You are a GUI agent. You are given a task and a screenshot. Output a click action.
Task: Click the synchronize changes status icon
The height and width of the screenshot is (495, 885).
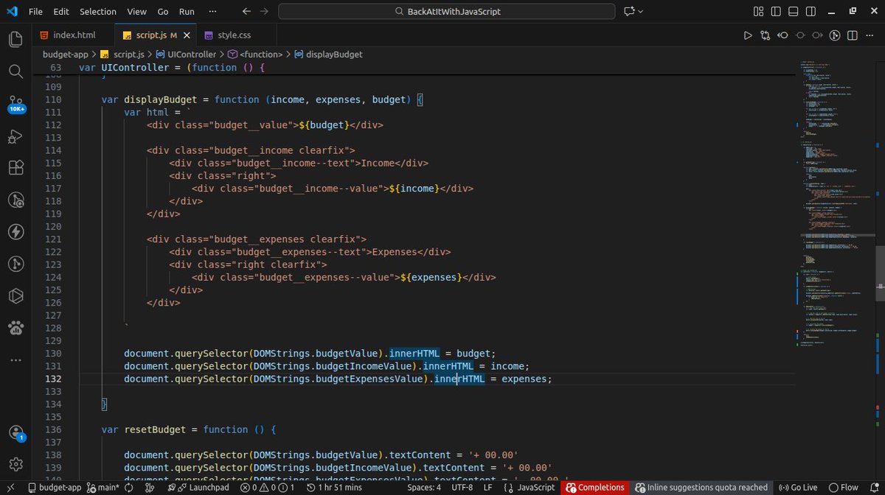coord(128,488)
